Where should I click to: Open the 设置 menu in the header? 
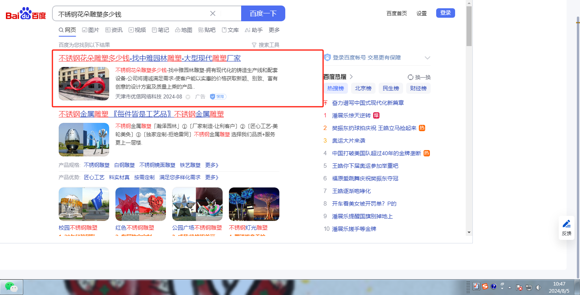click(x=422, y=13)
